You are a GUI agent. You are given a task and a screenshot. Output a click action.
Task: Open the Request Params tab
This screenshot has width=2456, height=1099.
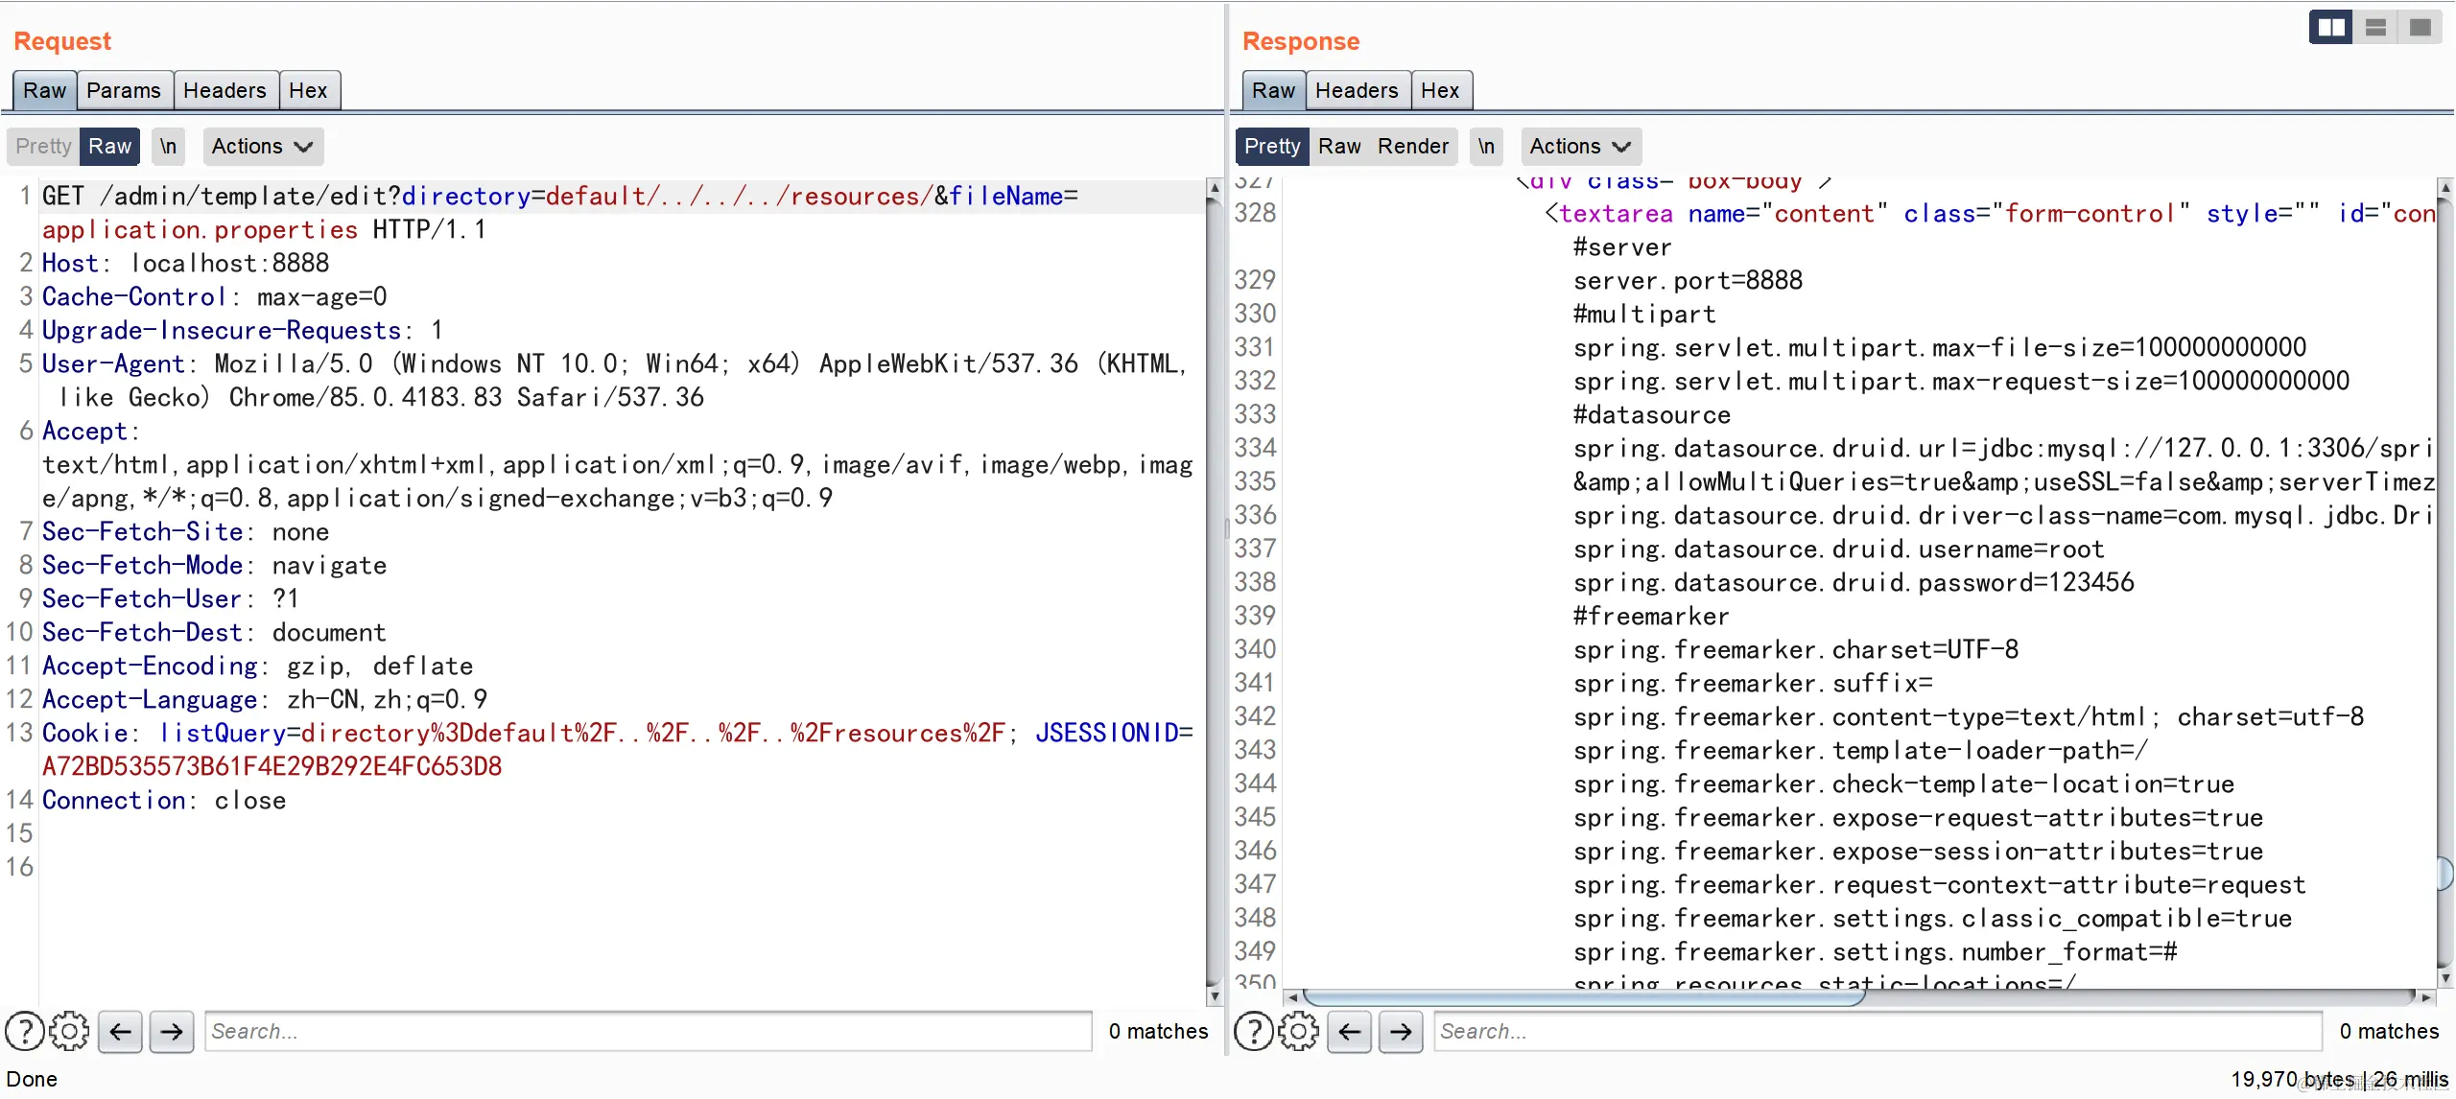(124, 90)
